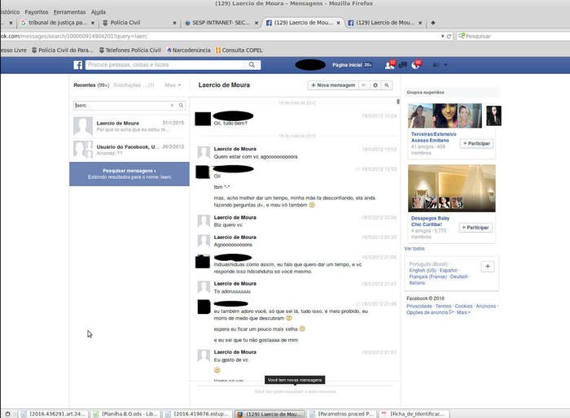Open Laercio de Moura conversation in list

[x=129, y=126]
